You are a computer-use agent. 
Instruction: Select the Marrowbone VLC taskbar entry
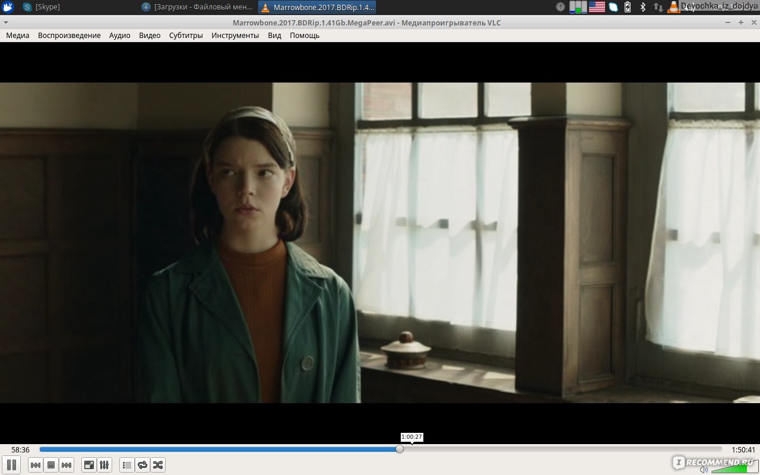(317, 7)
